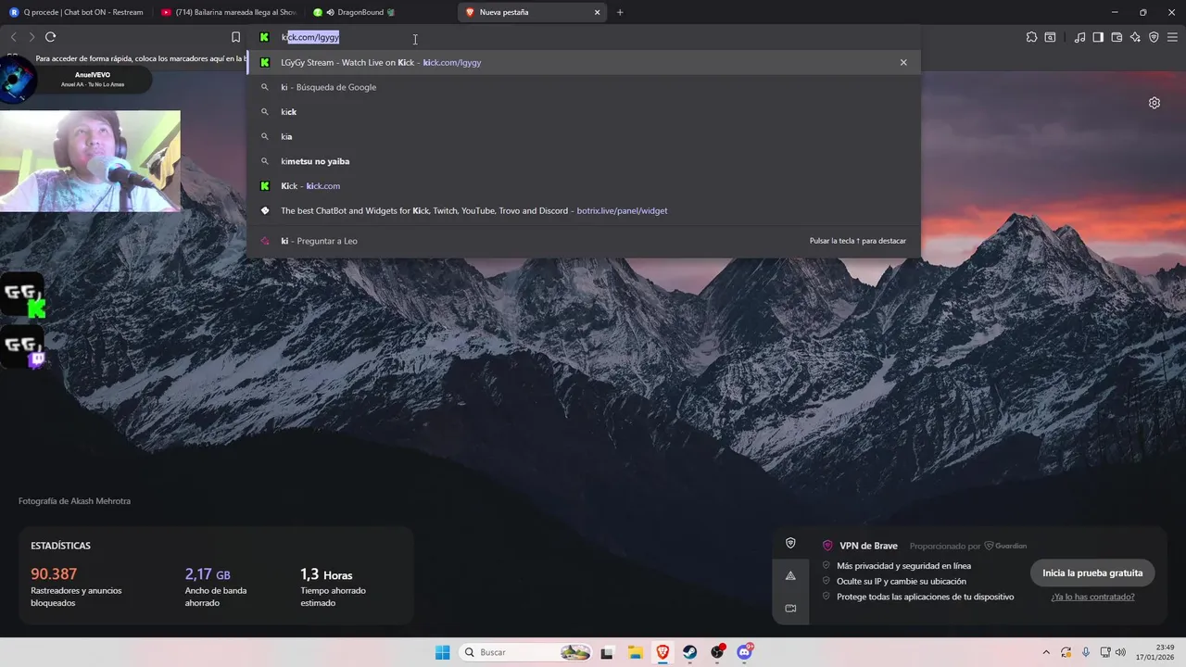Open Brave browser taskbar icon

[x=662, y=652]
